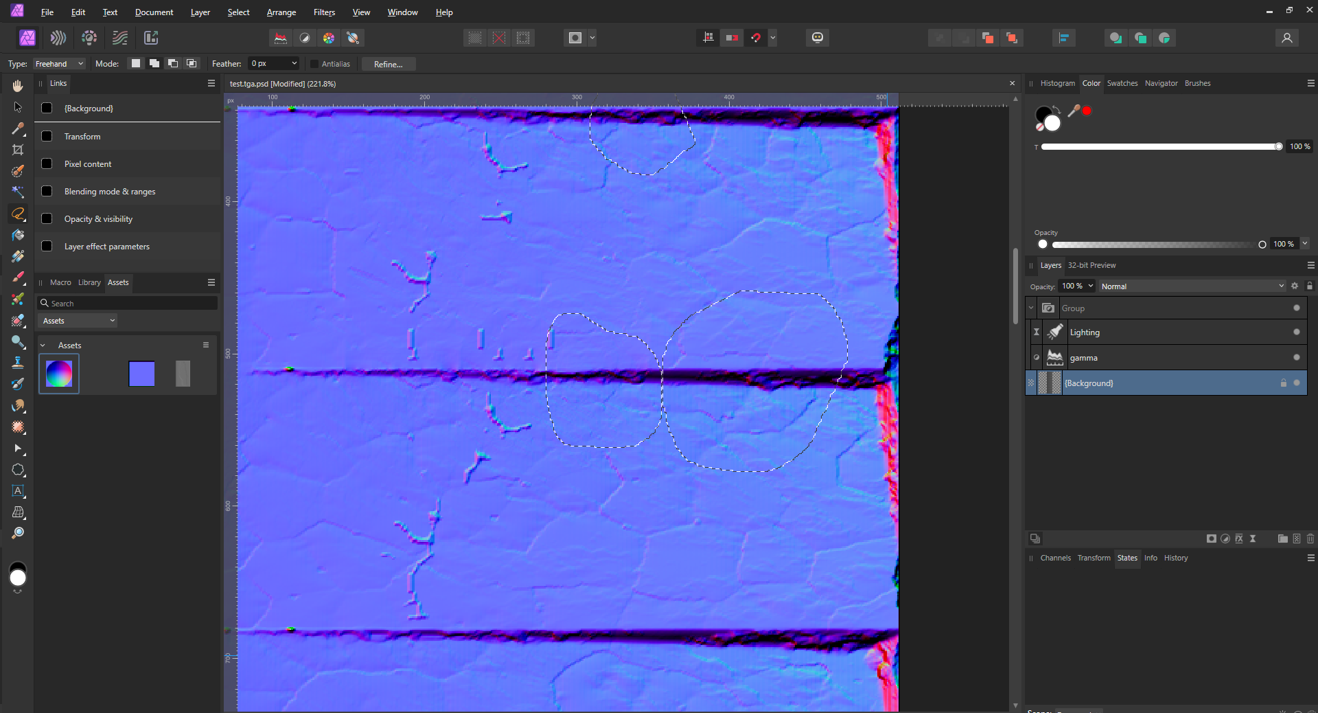Check the {Background} link checkbox
Image resolution: width=1318 pixels, height=713 pixels.
pos(47,108)
